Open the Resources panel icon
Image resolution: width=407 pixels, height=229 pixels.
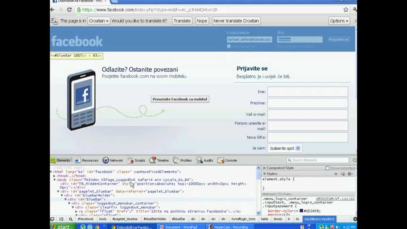point(78,160)
